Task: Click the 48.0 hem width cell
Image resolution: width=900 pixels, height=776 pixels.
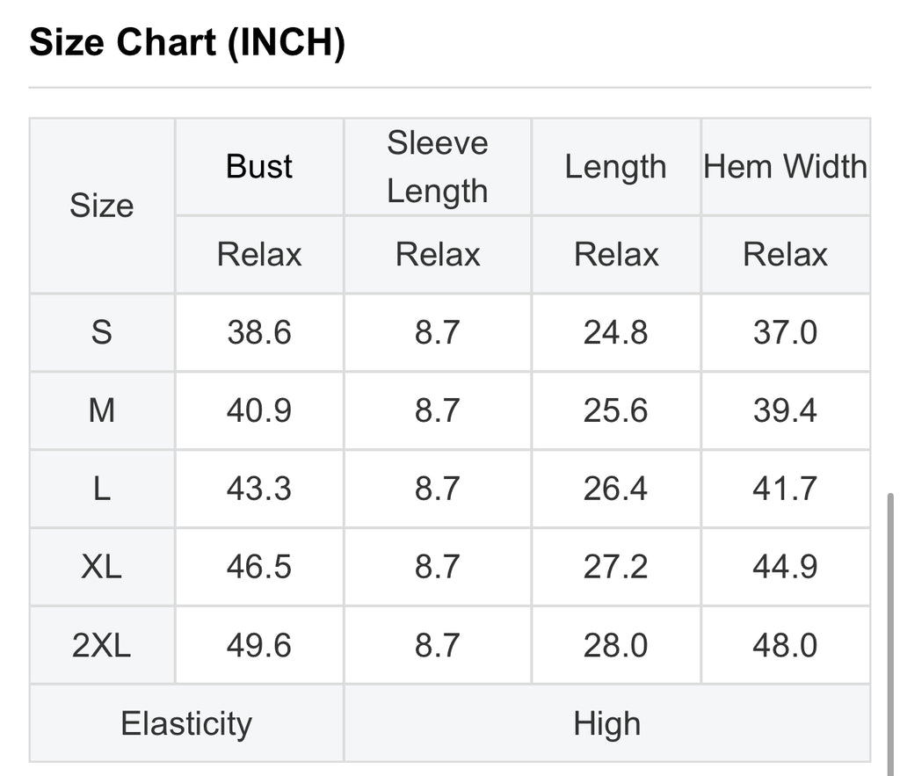Action: tap(786, 645)
